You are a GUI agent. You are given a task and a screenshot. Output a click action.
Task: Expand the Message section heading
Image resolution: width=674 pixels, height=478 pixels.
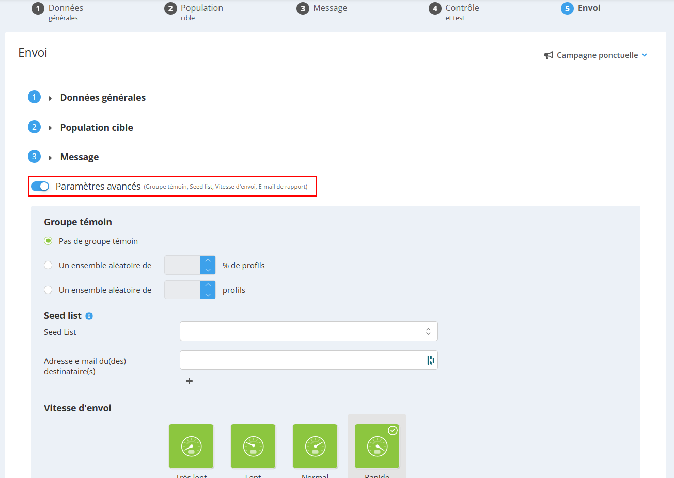click(x=80, y=157)
